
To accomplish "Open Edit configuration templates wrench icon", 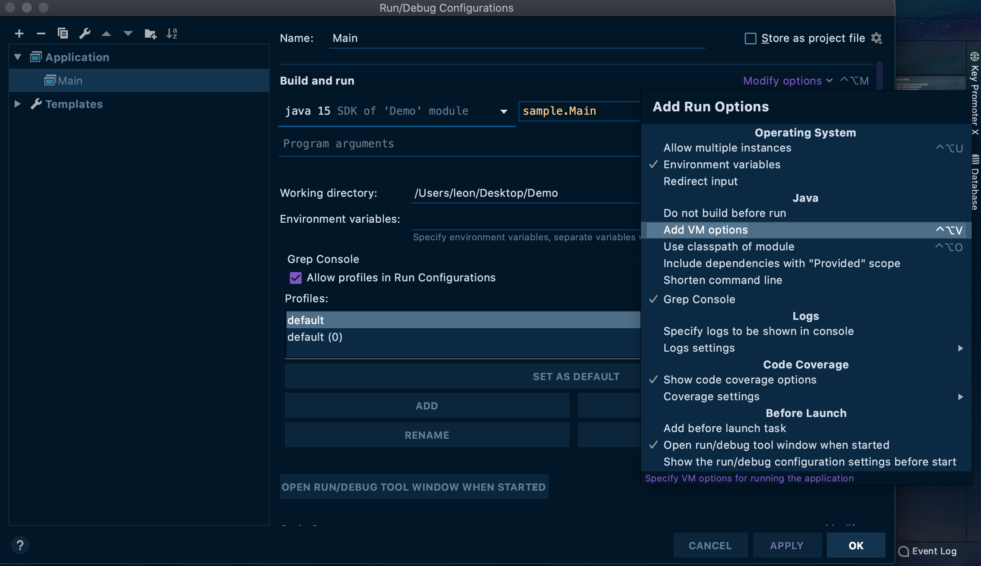I will tap(85, 33).
